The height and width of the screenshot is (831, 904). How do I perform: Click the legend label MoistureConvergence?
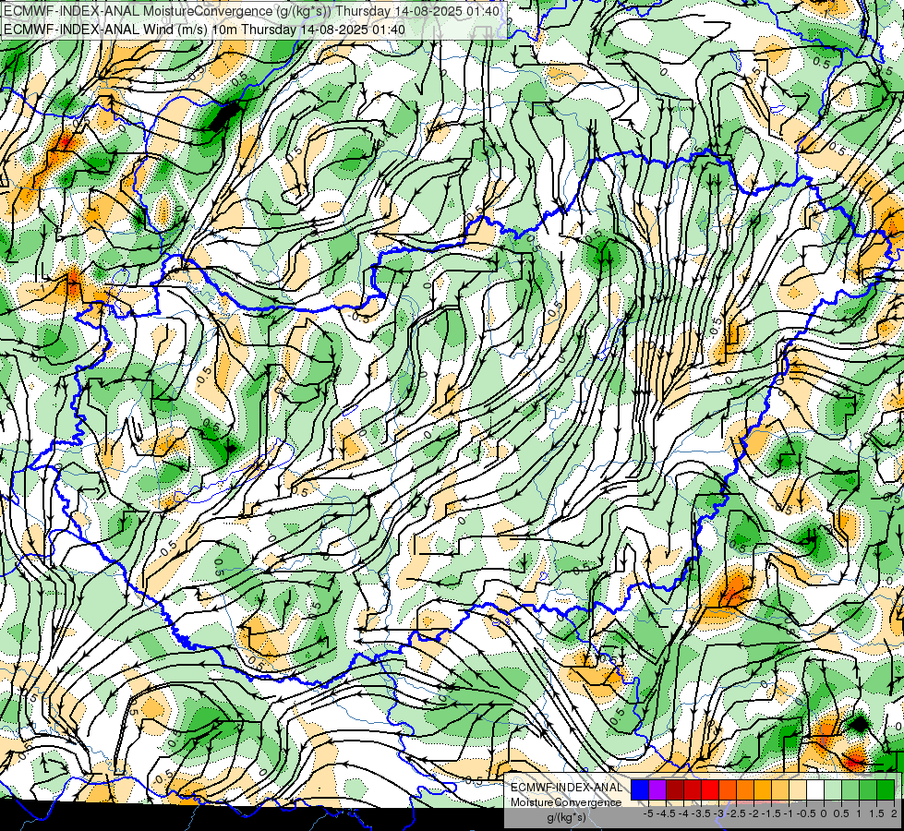pos(566,802)
